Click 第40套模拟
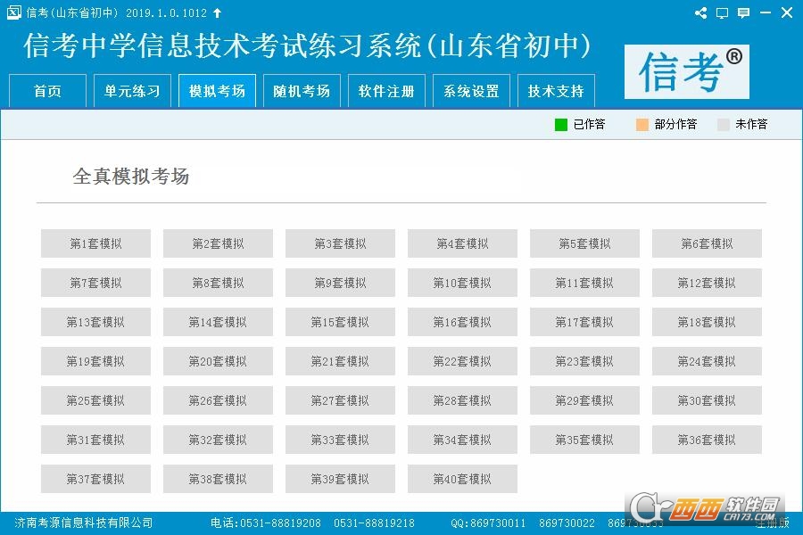Screen dimensions: 803x535 [x=462, y=479]
